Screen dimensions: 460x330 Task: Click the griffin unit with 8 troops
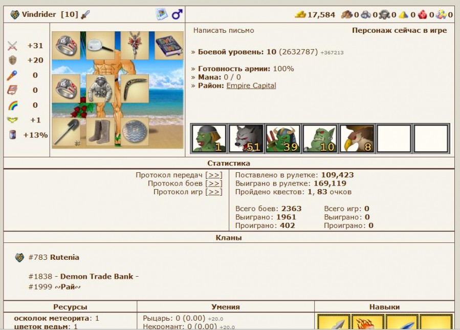pyautogui.click(x=357, y=138)
